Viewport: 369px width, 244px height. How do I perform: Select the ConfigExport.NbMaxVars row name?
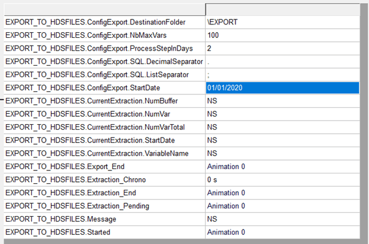point(86,35)
